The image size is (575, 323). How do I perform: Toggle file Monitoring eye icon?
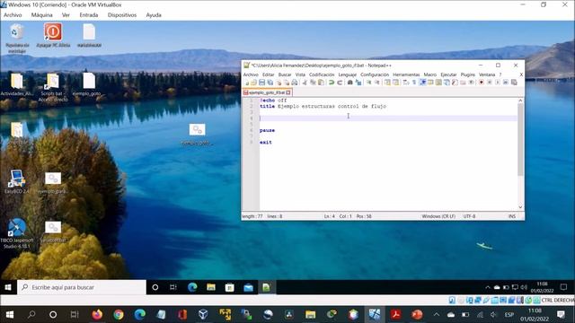[x=471, y=83]
